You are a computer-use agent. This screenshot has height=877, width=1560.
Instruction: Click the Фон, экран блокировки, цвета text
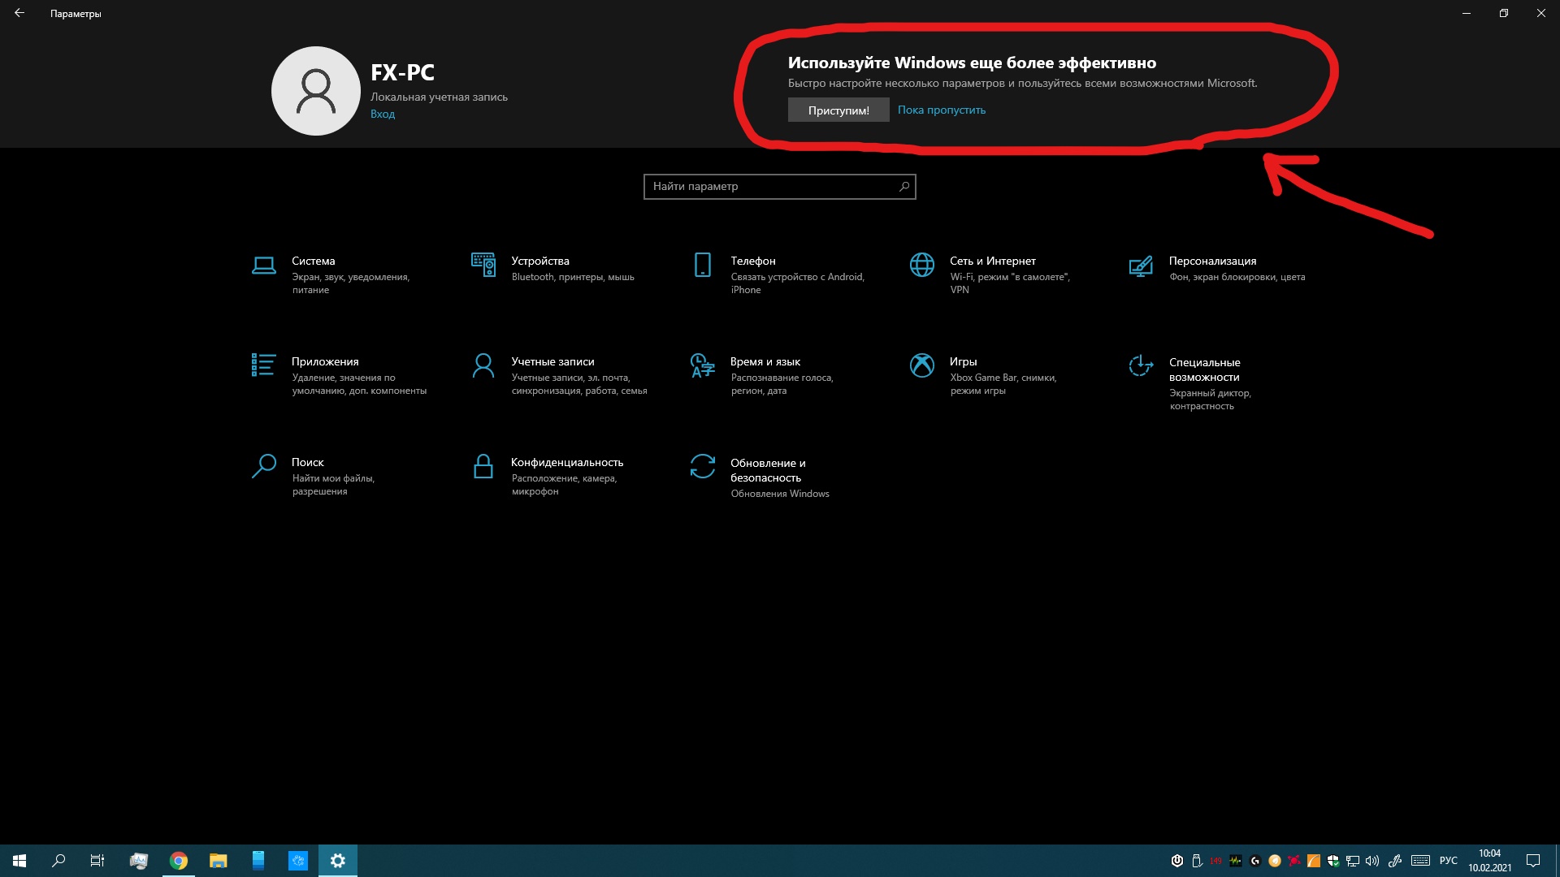point(1237,277)
